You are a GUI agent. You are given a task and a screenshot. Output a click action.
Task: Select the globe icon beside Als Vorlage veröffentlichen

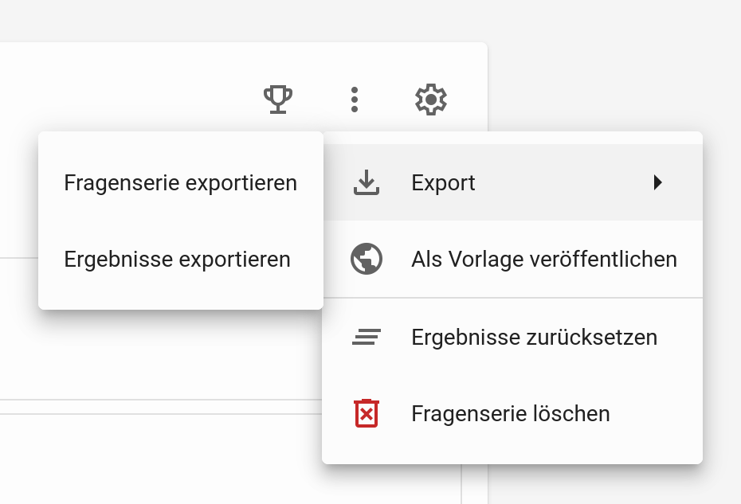coord(366,259)
